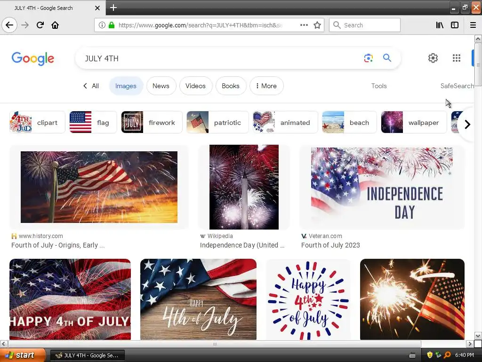Click the Google Lens camera search icon

[368, 58]
